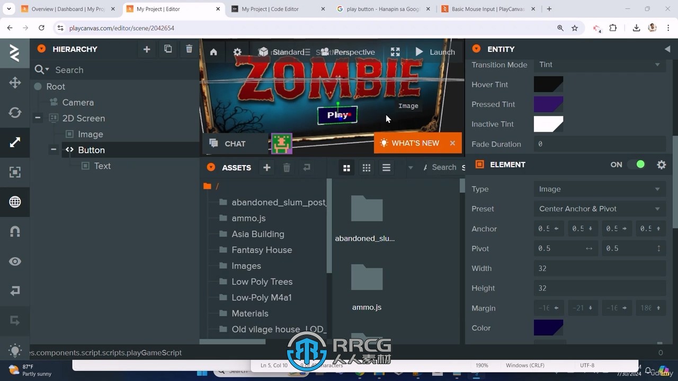Screen dimensions: 678x381
Task: Click the Redo arrow in the sidebar
Action: point(15,321)
